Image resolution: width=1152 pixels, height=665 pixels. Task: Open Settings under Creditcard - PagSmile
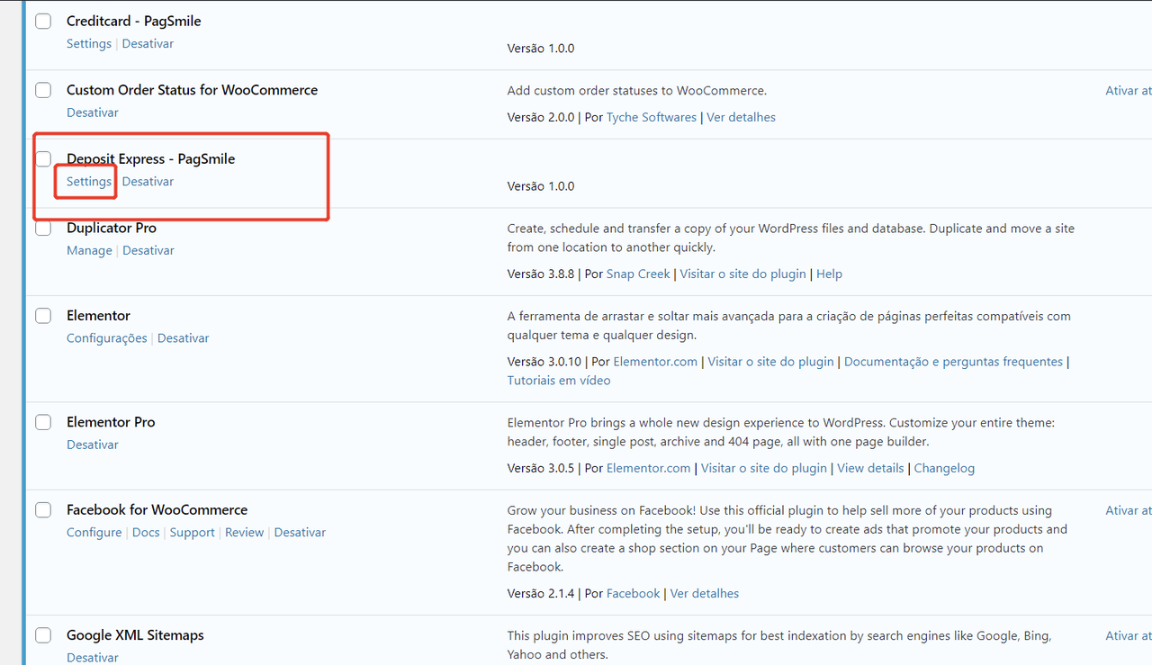[89, 44]
